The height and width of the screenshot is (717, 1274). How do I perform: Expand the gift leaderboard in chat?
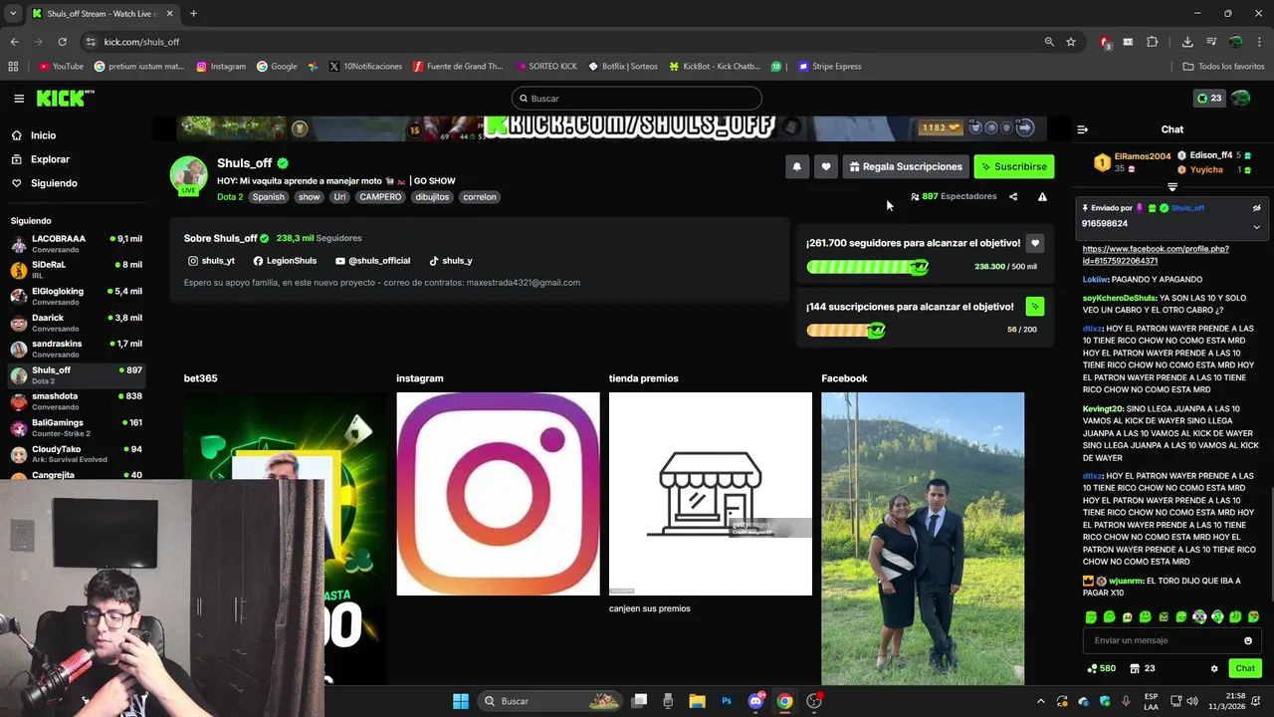pyautogui.click(x=1172, y=187)
